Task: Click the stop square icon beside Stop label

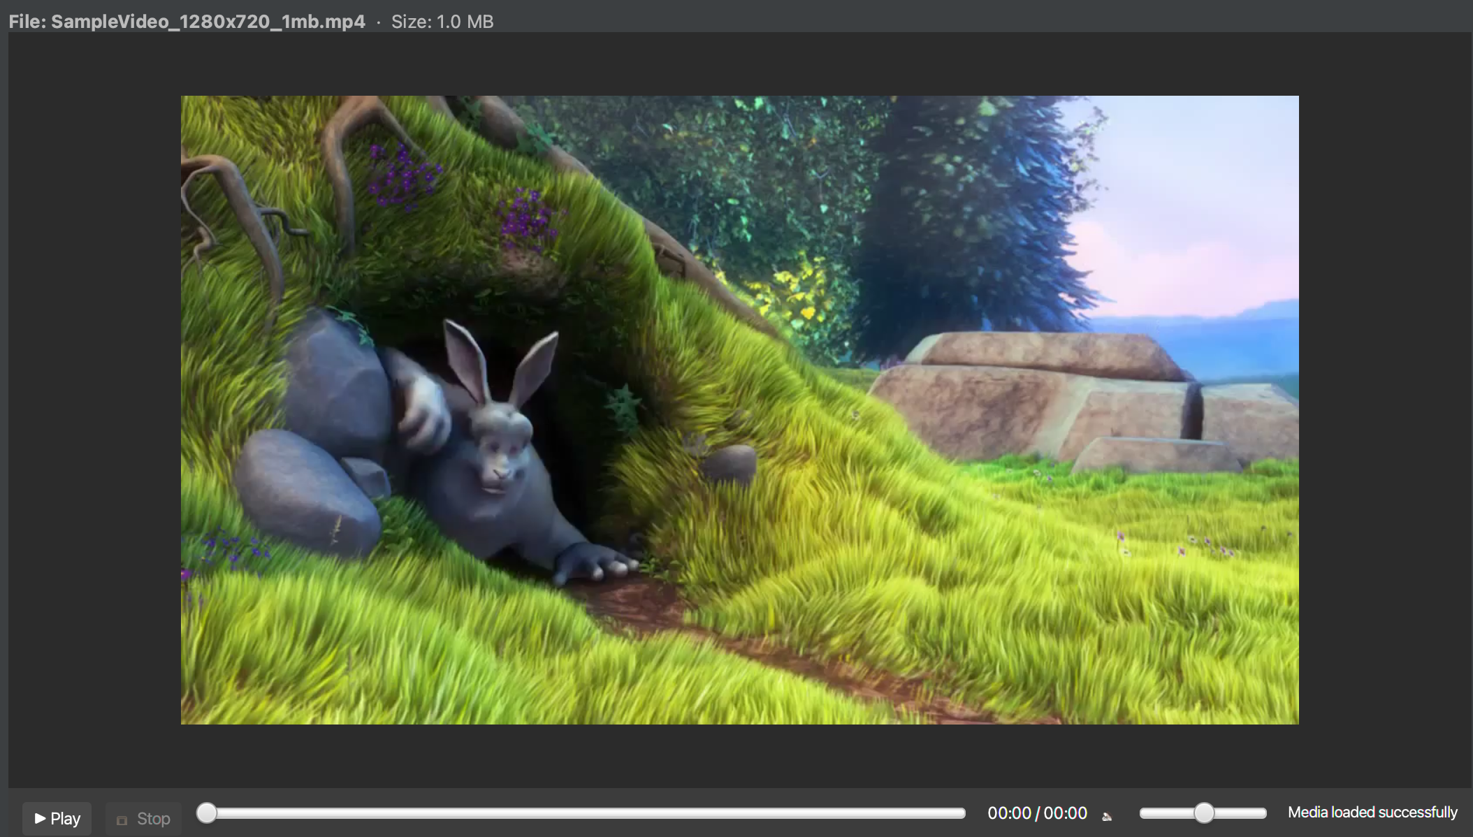Action: point(122,819)
